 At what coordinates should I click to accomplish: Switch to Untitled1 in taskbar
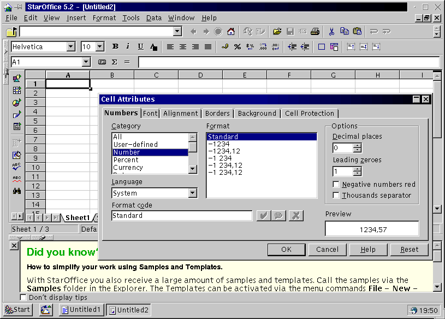81,310
